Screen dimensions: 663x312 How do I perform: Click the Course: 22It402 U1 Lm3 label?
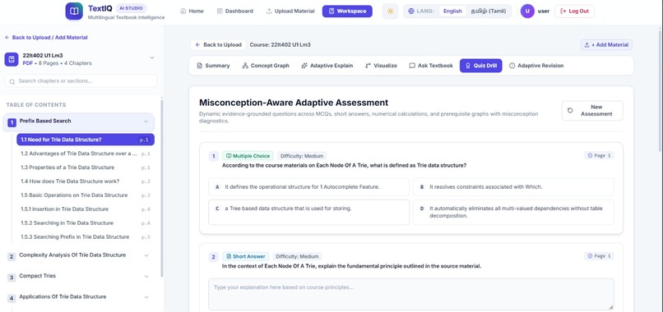pos(280,45)
